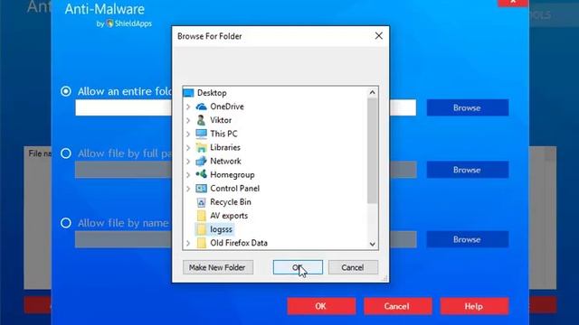Click the red Help button

[474, 306]
